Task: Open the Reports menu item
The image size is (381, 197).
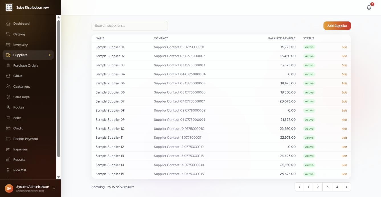Action: 28,160
